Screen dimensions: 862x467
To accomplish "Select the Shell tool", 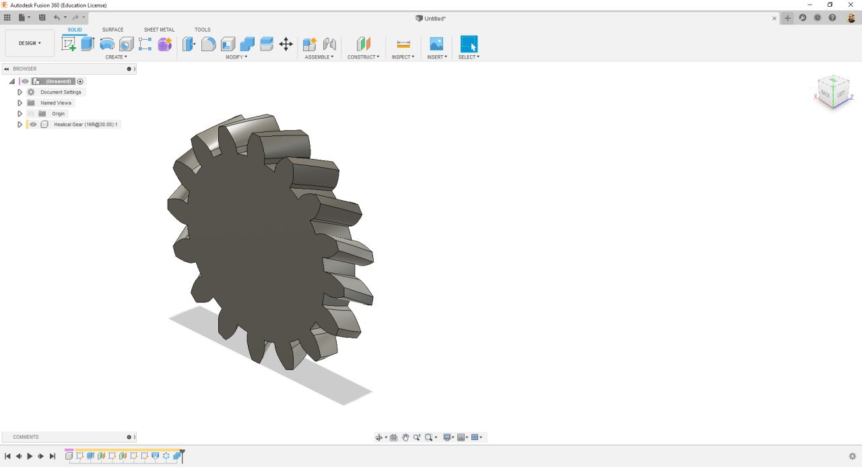I will (x=228, y=44).
